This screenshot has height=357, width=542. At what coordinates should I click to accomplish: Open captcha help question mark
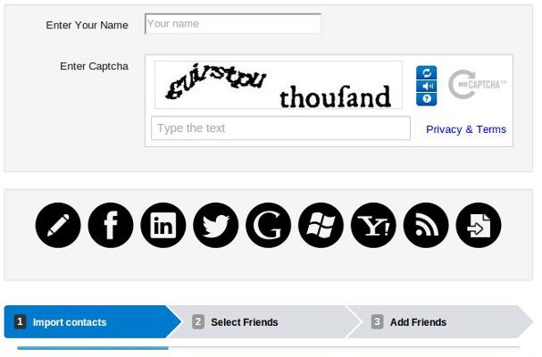[x=427, y=99]
